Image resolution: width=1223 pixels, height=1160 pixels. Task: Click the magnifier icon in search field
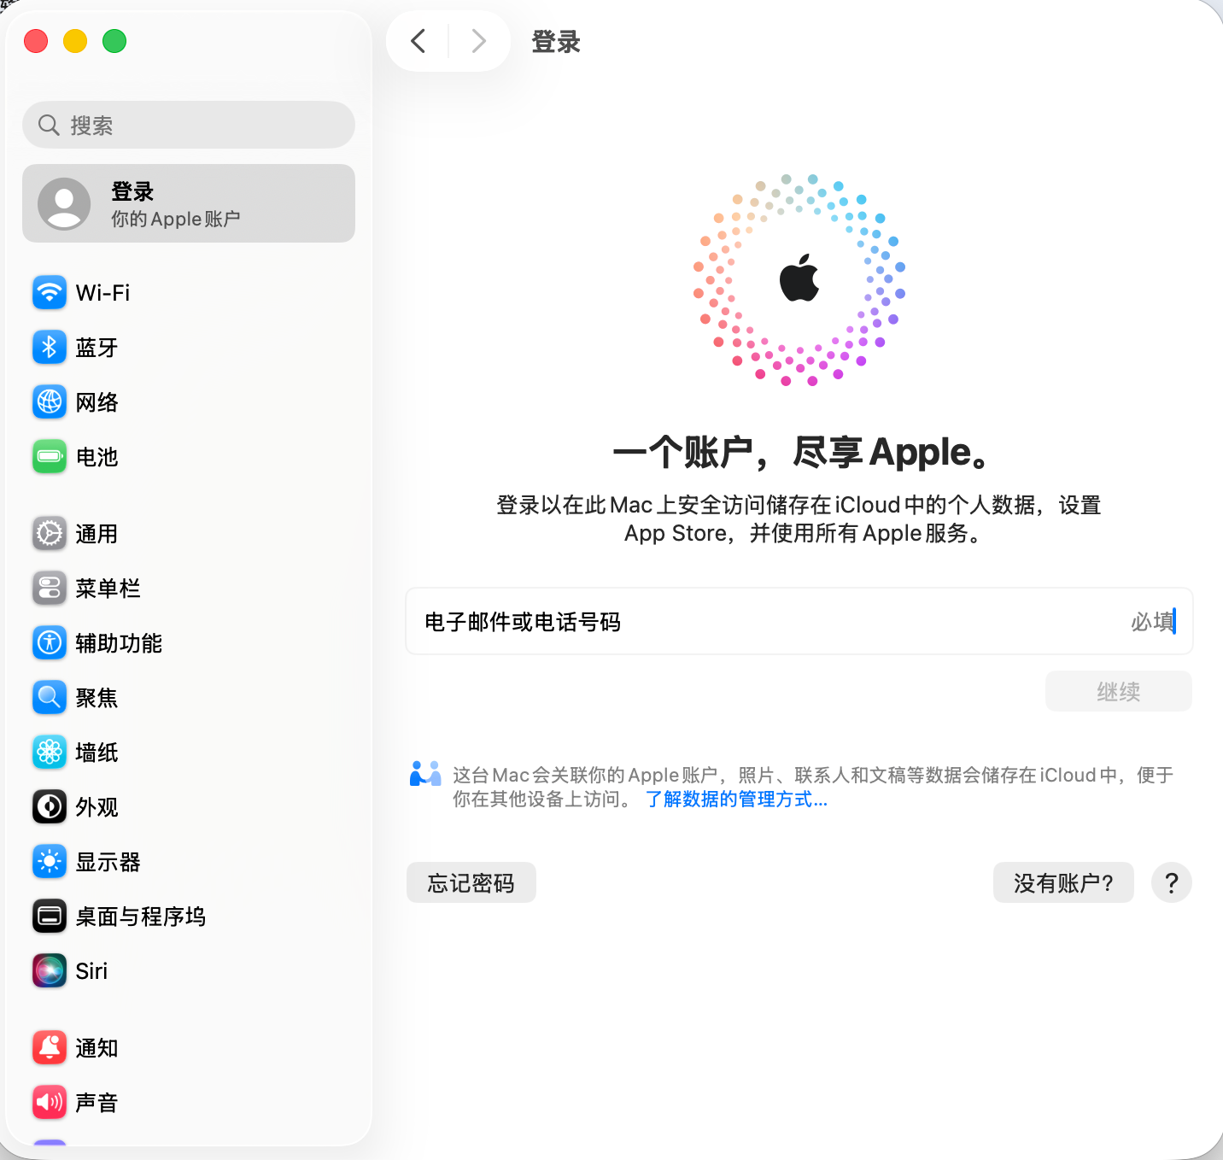pos(49,126)
